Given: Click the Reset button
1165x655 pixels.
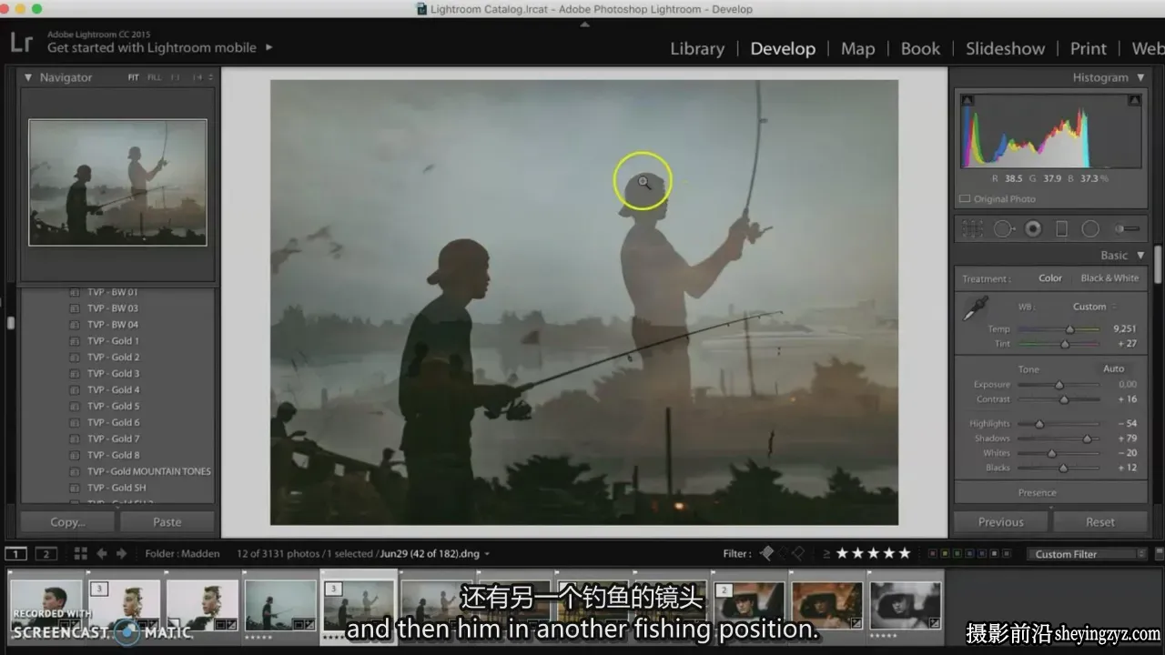Looking at the screenshot, I should point(1100,522).
